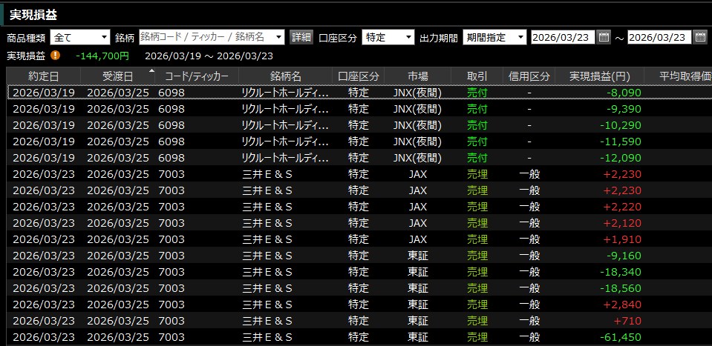Click the end date input field
Viewport: 712px width, 346px height.
tap(659, 38)
